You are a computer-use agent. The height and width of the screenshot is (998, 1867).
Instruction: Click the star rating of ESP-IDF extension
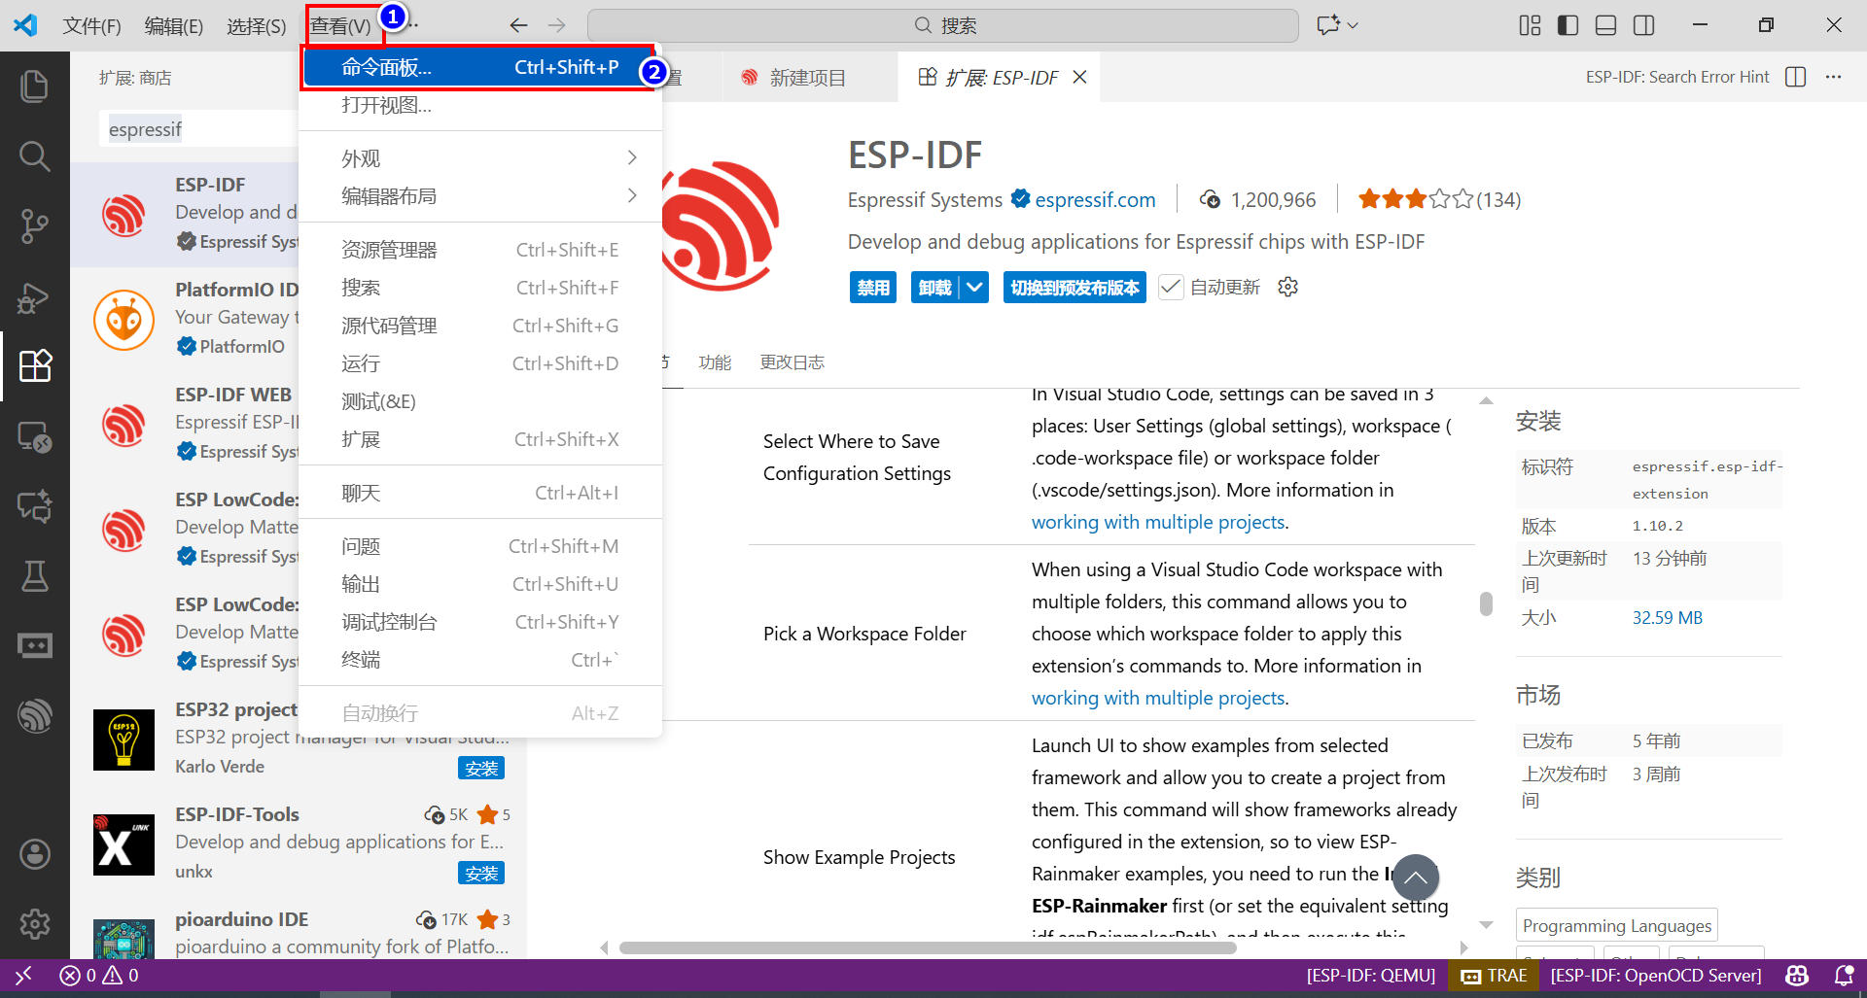1416,199
